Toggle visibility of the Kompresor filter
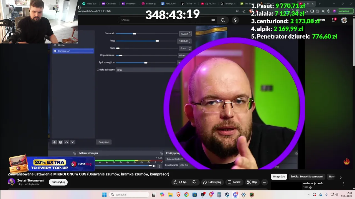Screen dimensions: 355x199 55,51
